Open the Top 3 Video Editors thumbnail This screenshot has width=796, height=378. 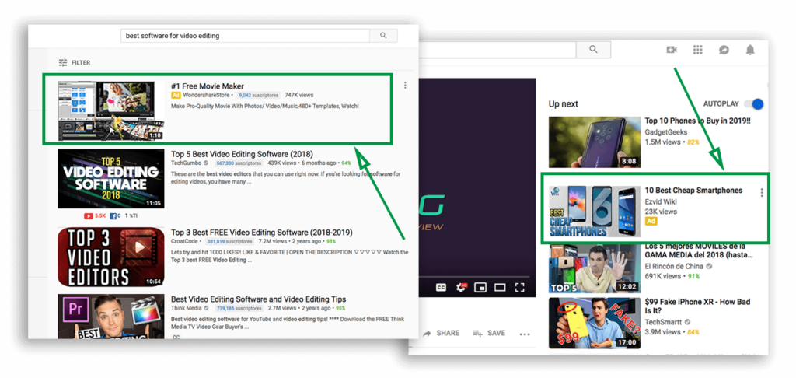pyautogui.click(x=111, y=257)
